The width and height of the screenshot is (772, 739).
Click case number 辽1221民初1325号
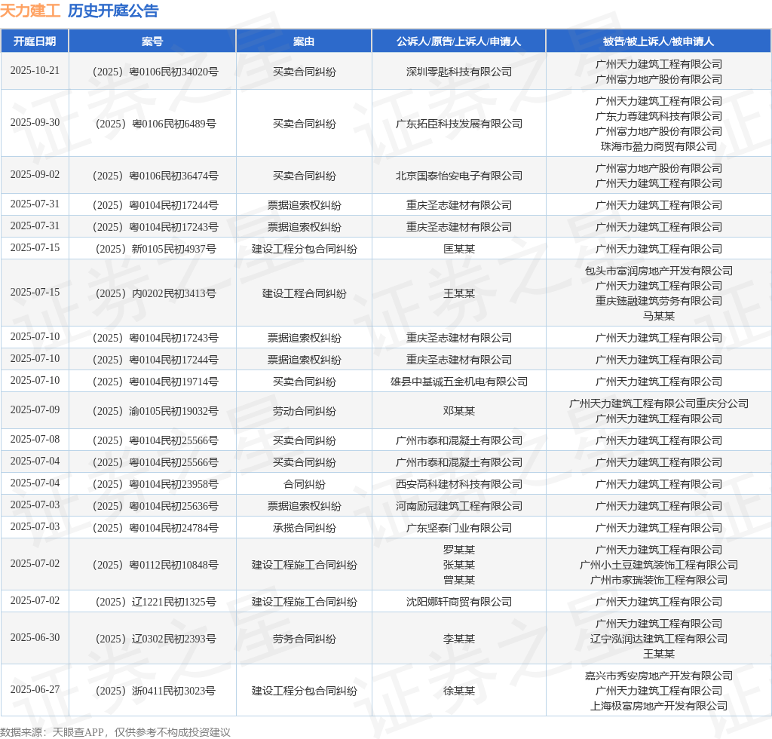tap(155, 602)
